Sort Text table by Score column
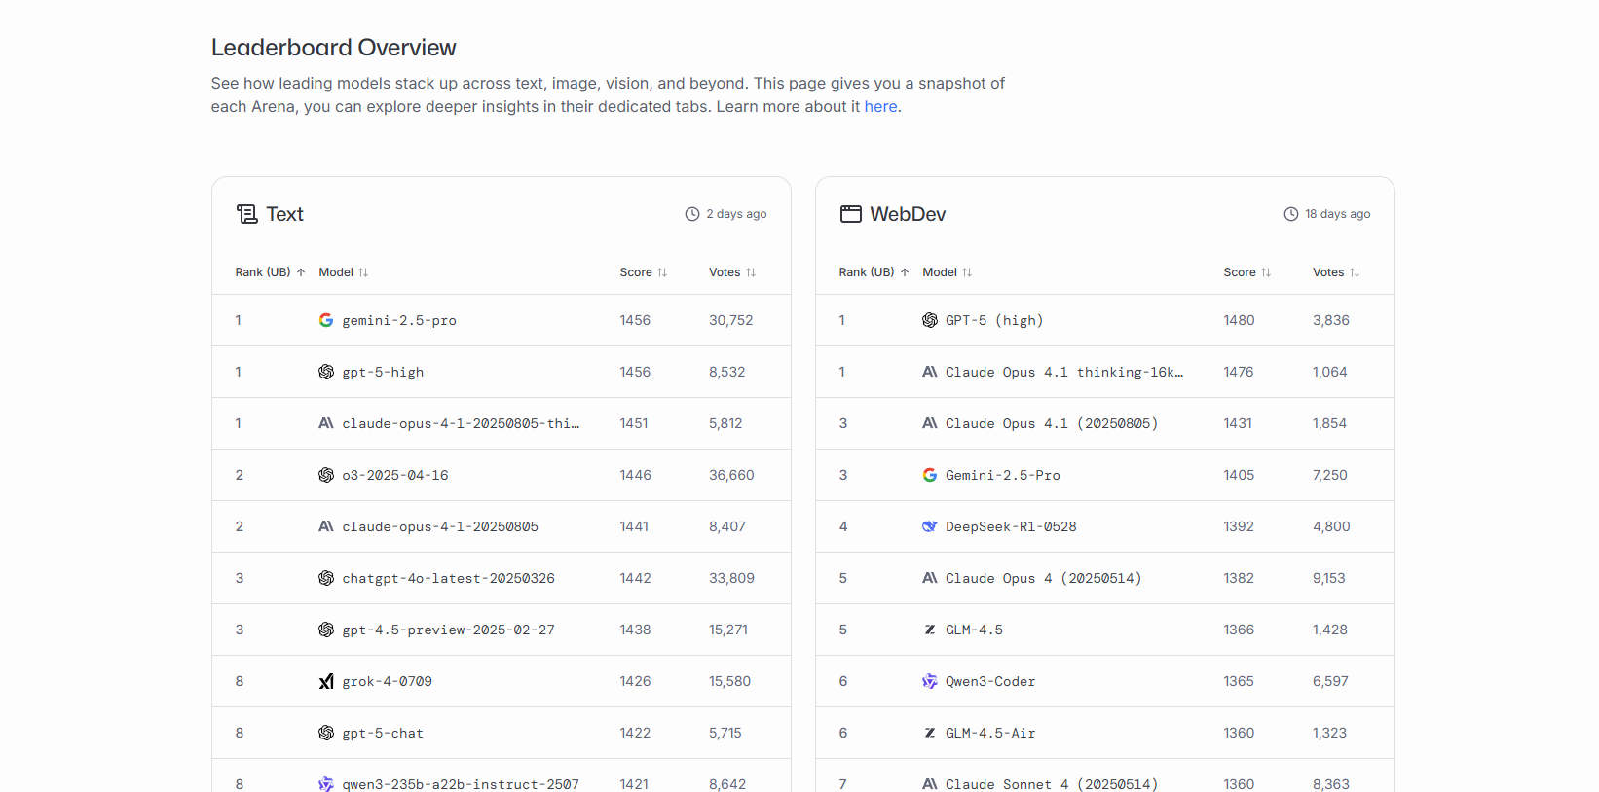 644,272
